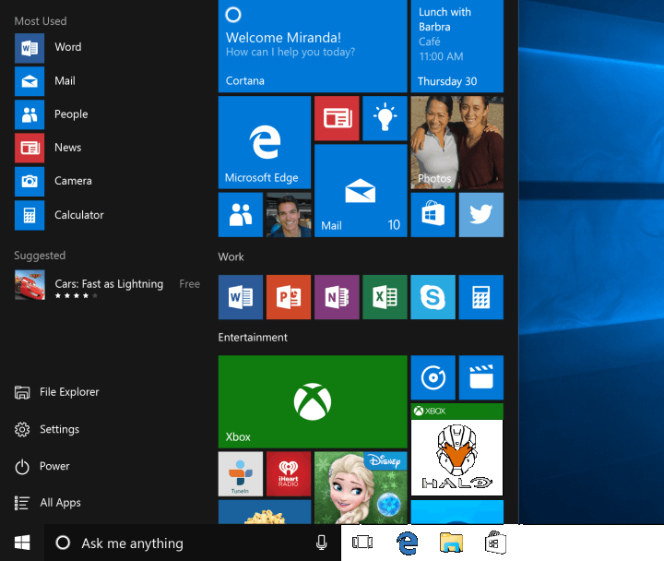Launch the Microsoft Edge tile
The image size is (664, 561).
click(265, 142)
